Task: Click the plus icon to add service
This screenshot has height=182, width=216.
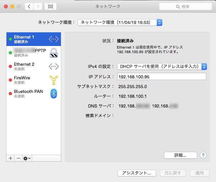Action: click(10, 158)
